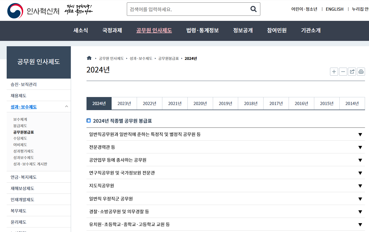Click the ENGLISH link
This screenshot has width=369, height=232.
pos(335,9)
